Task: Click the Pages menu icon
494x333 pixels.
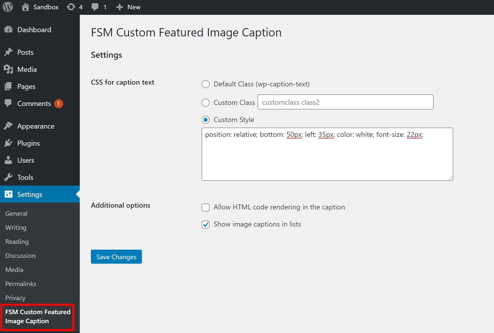Action: 9,86
